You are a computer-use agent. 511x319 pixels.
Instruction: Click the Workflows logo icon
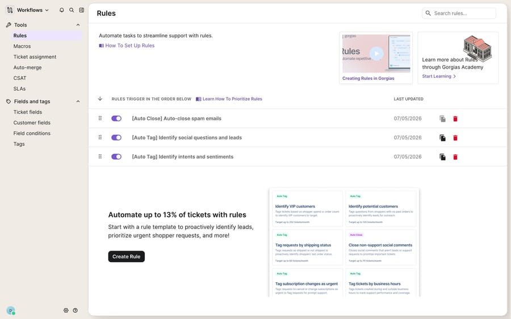[x=10, y=10]
